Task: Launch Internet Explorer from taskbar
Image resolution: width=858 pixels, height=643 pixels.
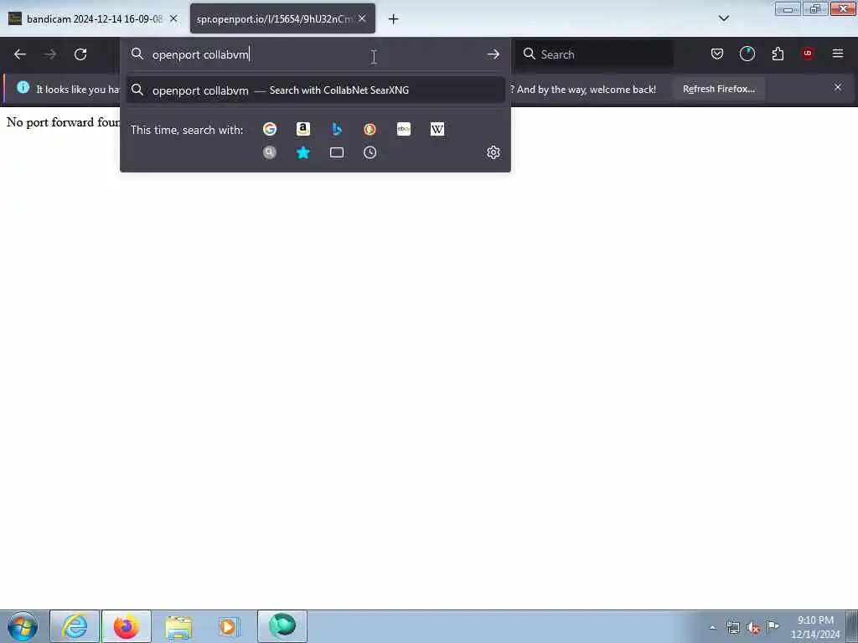Action: [x=75, y=626]
